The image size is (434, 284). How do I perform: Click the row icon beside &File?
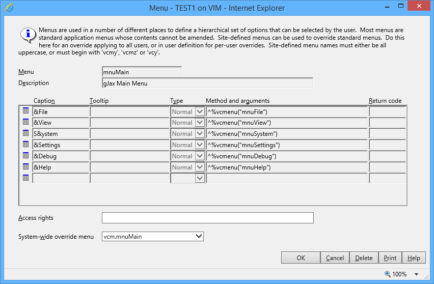26,111
